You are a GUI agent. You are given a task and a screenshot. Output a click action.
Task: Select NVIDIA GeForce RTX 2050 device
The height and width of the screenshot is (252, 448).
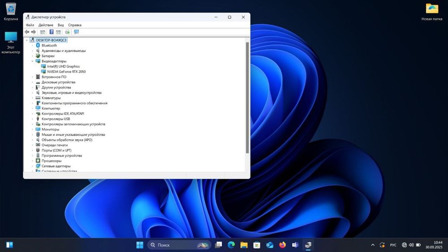coord(66,72)
